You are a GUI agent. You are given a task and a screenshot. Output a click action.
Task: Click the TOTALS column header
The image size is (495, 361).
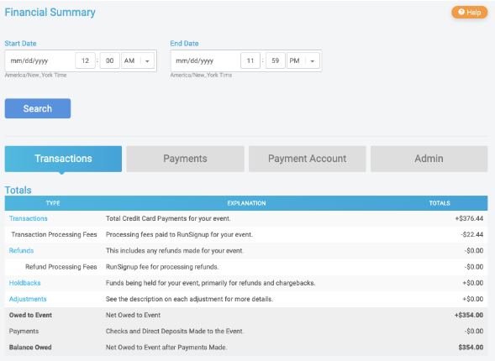click(x=440, y=203)
